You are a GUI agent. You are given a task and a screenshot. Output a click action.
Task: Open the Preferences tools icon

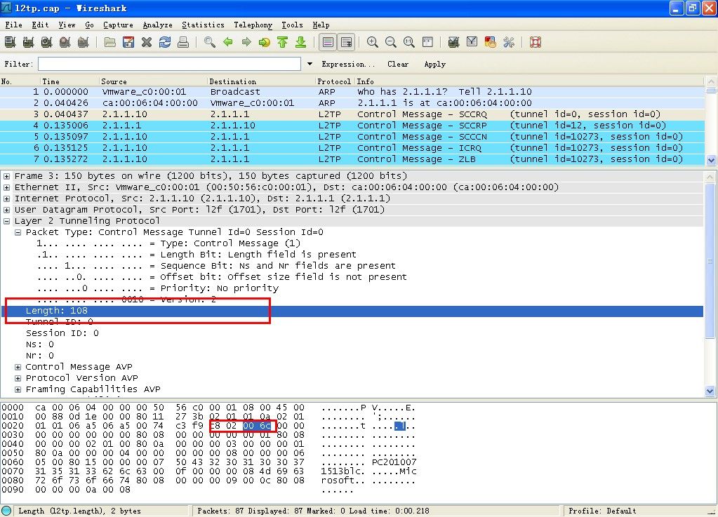coord(509,42)
